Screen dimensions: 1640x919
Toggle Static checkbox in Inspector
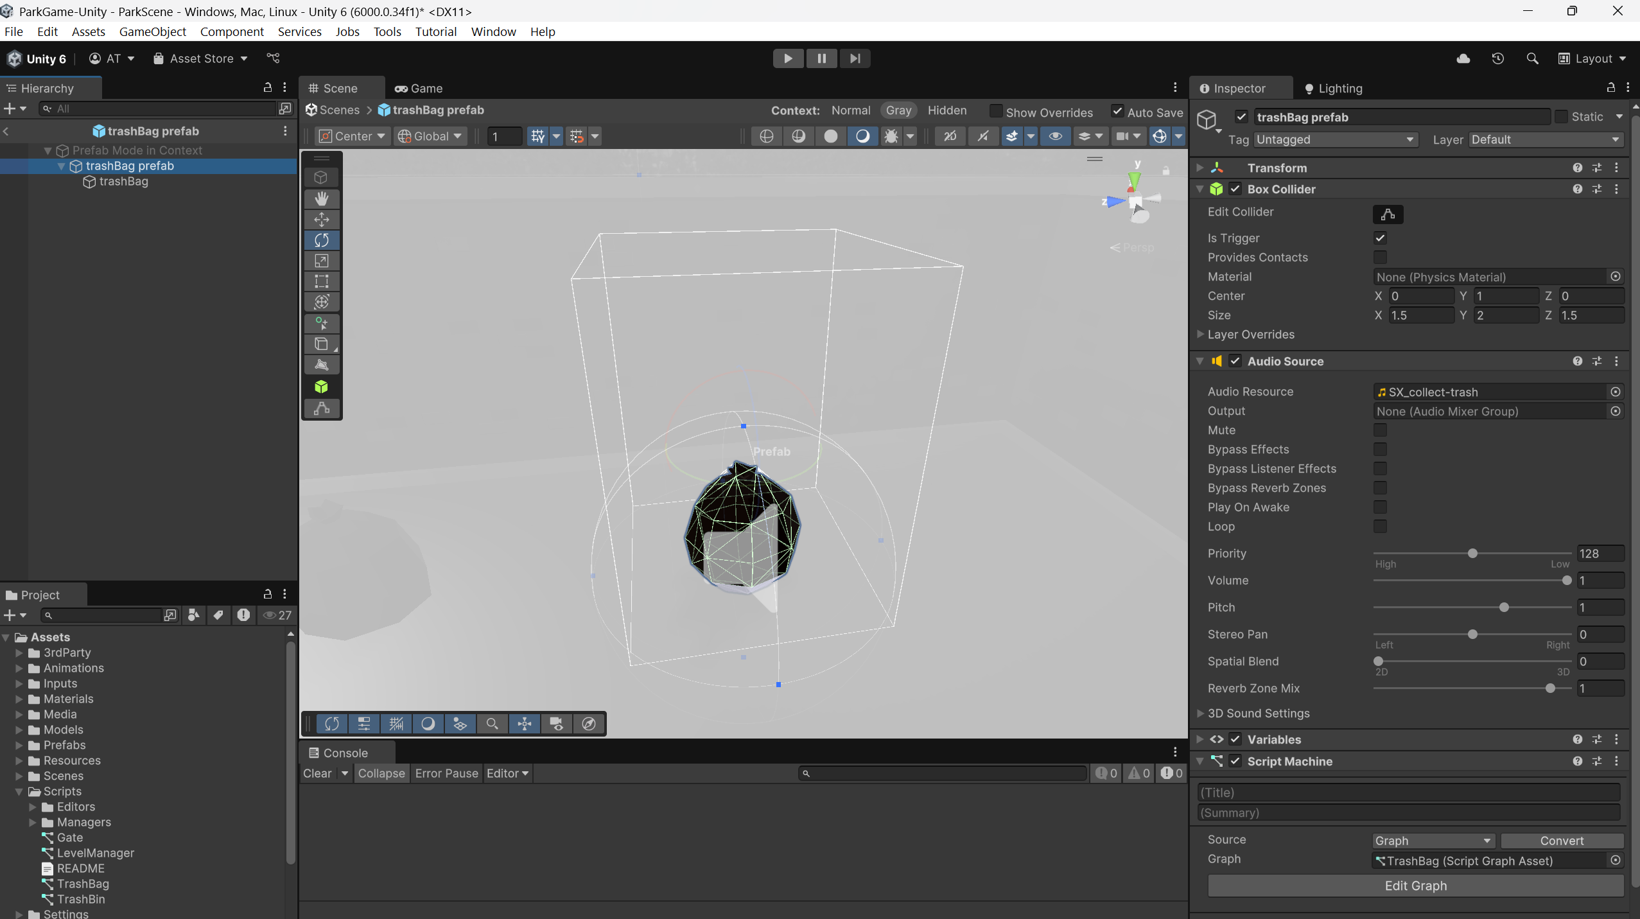[1561, 117]
